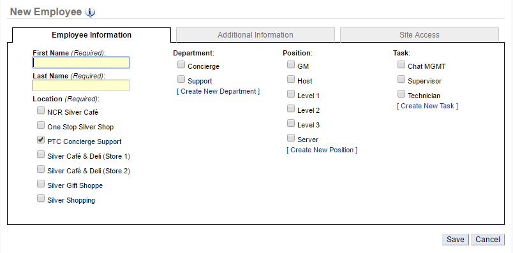Mark the GM position checkbox
Screen dimensions: 513x253
tap(291, 64)
